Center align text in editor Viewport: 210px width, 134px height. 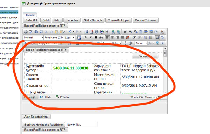point(112,38)
